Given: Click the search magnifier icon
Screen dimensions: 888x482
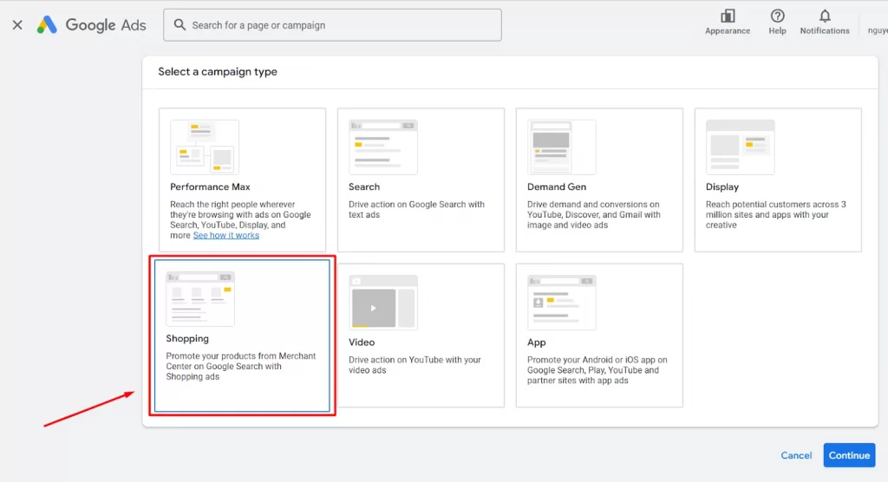Looking at the screenshot, I should coord(180,25).
